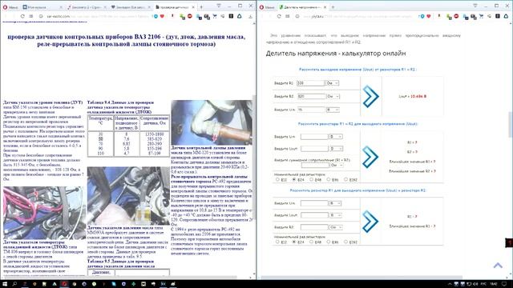
Task: Click the red ad-blocker icon in right browser
Action: 456,16
